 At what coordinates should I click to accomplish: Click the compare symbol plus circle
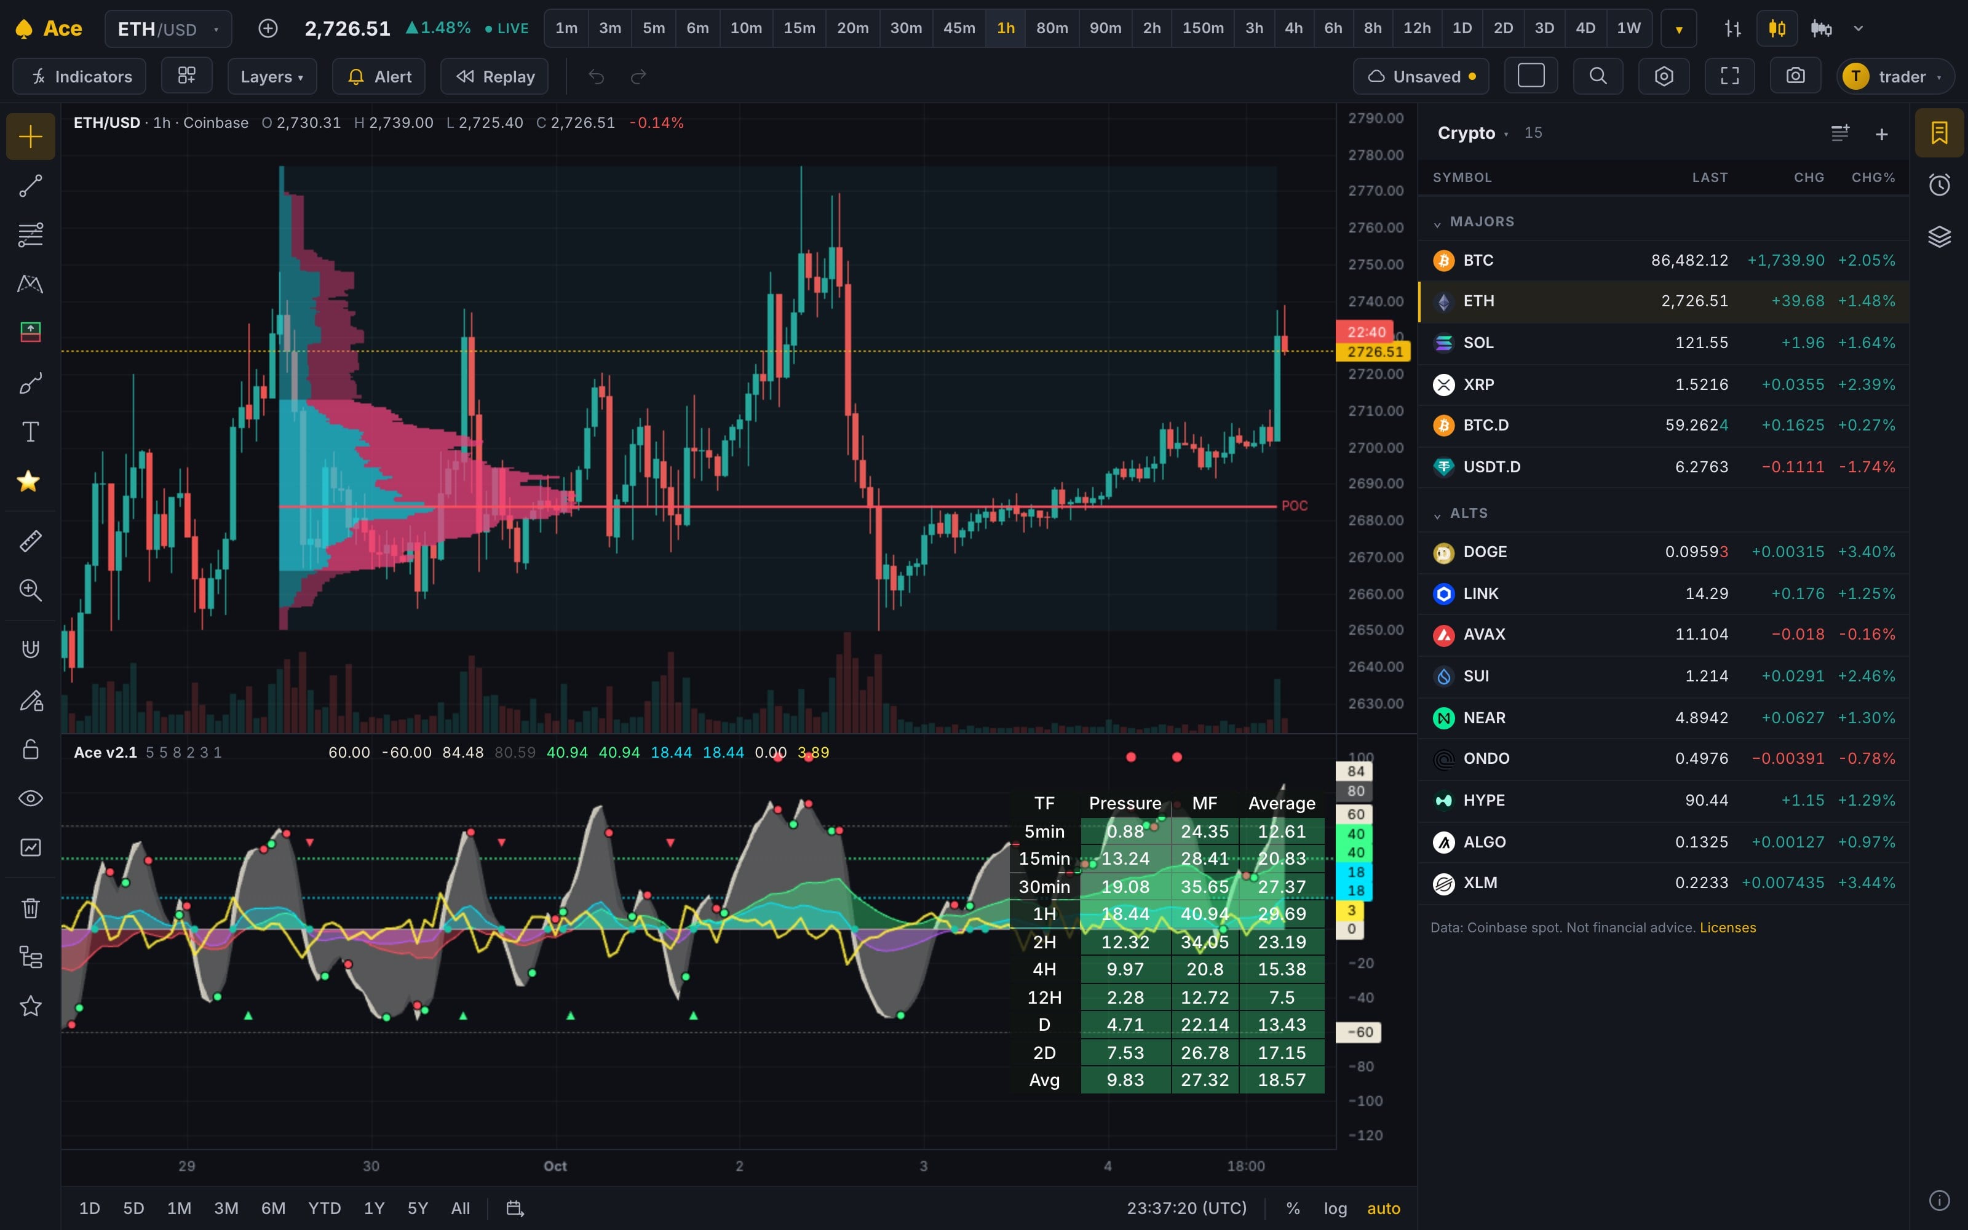tap(268, 28)
